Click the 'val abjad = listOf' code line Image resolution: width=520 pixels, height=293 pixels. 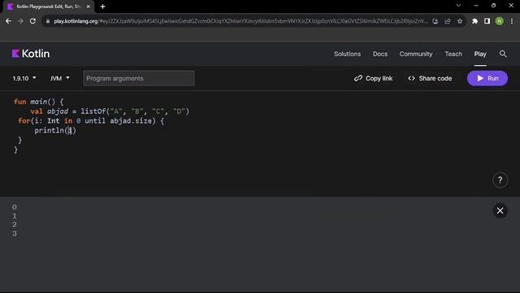pos(110,112)
